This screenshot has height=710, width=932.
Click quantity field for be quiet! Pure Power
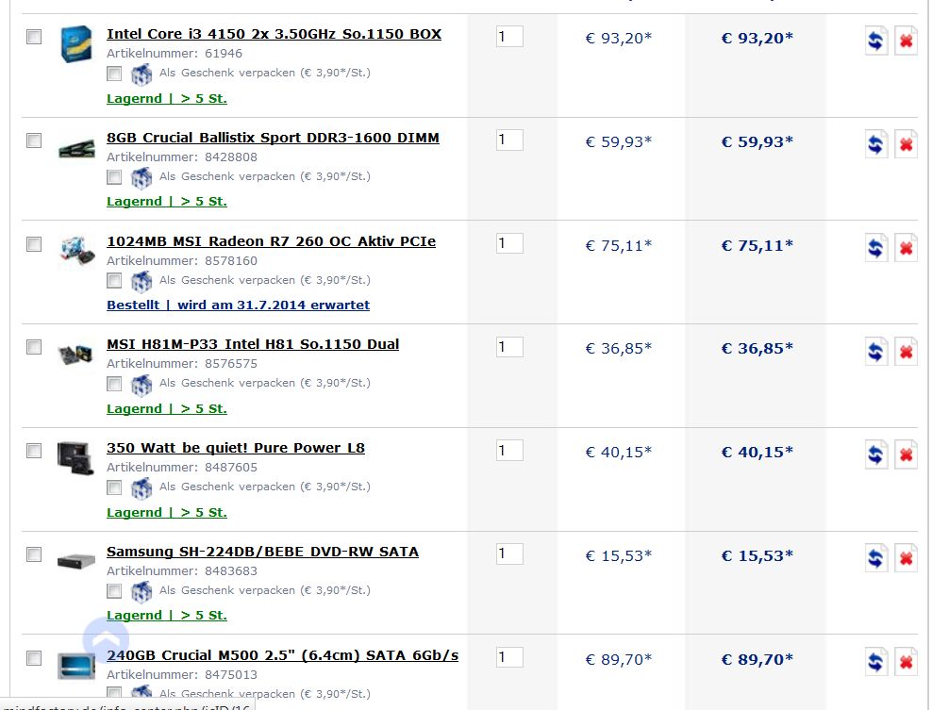[509, 451]
